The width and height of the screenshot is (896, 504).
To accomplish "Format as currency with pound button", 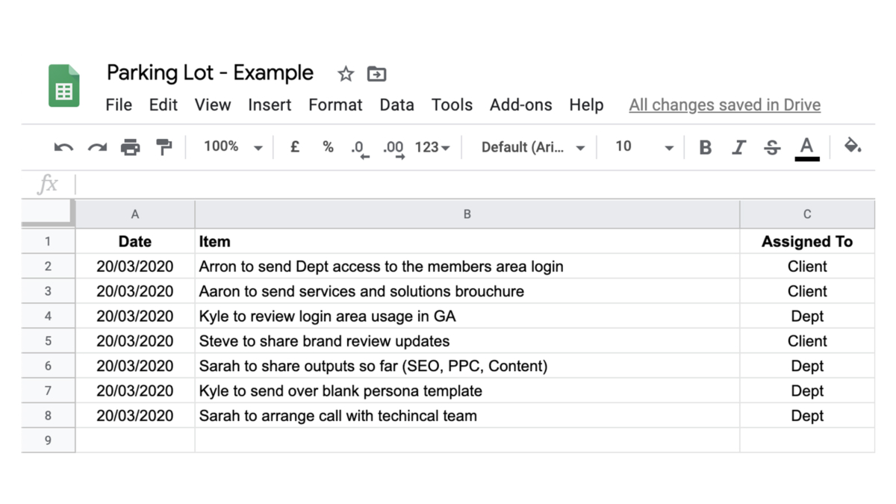I will tap(295, 147).
